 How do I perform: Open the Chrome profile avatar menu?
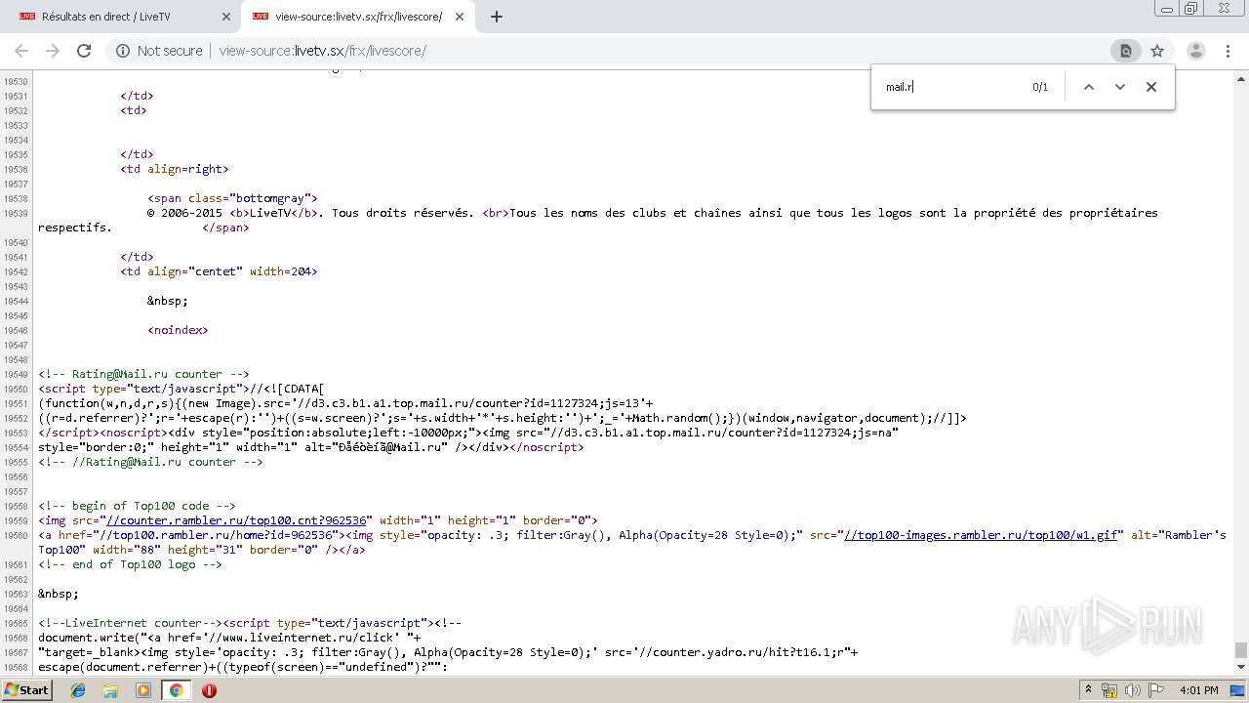(1195, 51)
